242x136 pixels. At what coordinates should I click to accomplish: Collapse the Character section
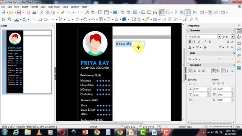[188, 31]
